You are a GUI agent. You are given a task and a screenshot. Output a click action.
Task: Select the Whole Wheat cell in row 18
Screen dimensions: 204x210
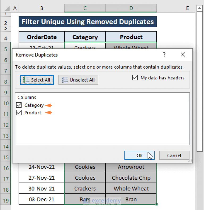(x=131, y=189)
